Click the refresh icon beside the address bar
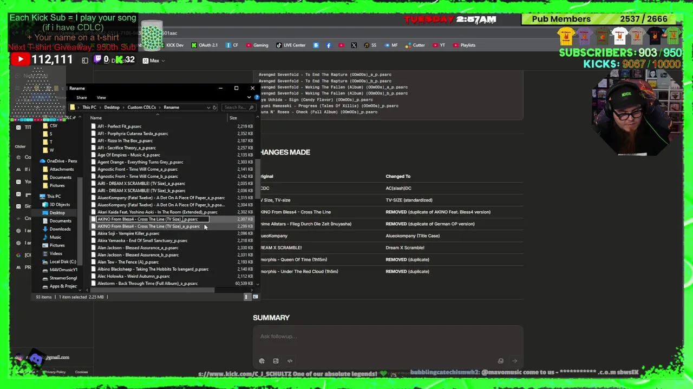 point(214,108)
